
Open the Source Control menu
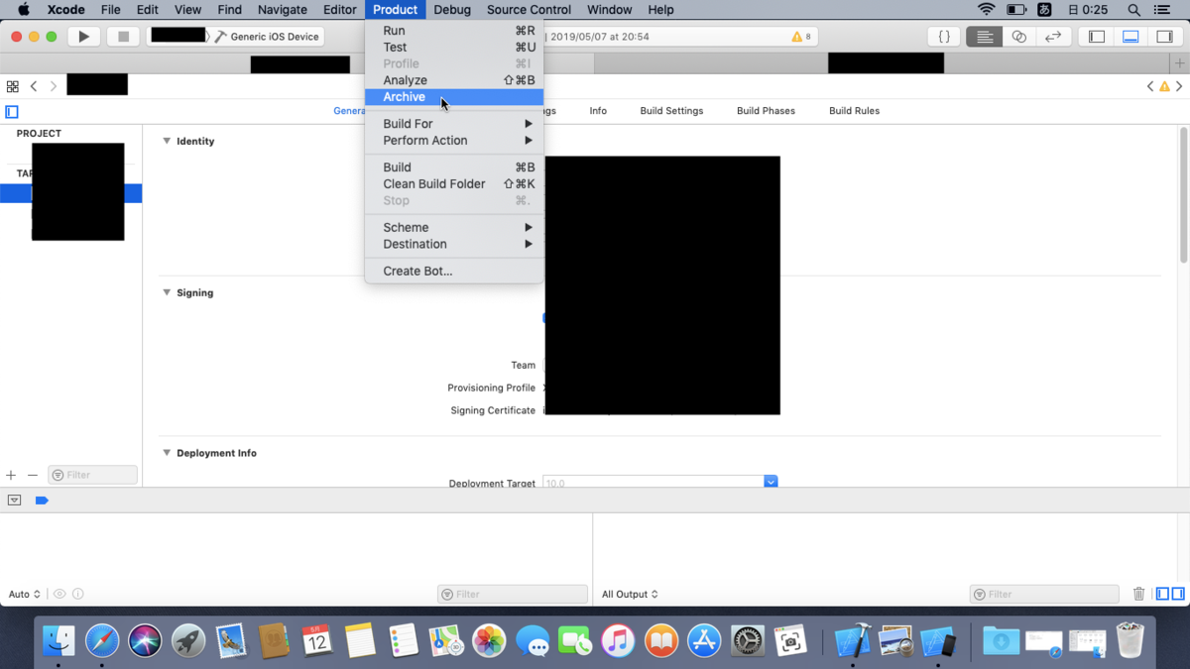tap(529, 10)
